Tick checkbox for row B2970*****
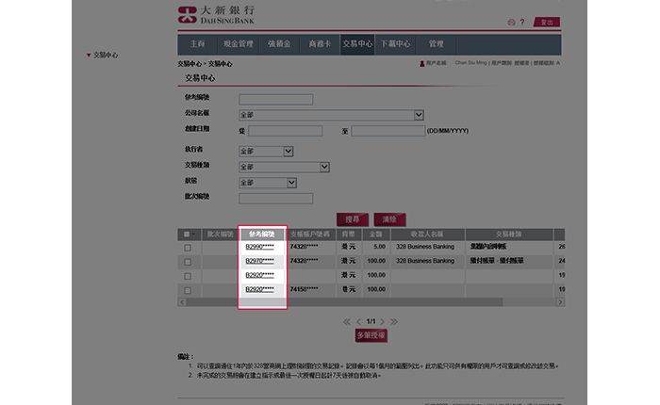The image size is (660, 405). tap(188, 263)
